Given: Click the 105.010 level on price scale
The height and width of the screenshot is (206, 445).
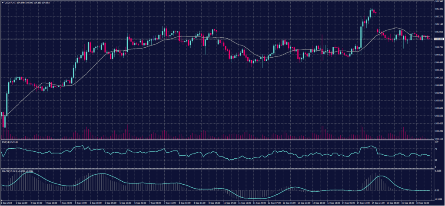Looking at the screenshot, I should click(438, 32).
